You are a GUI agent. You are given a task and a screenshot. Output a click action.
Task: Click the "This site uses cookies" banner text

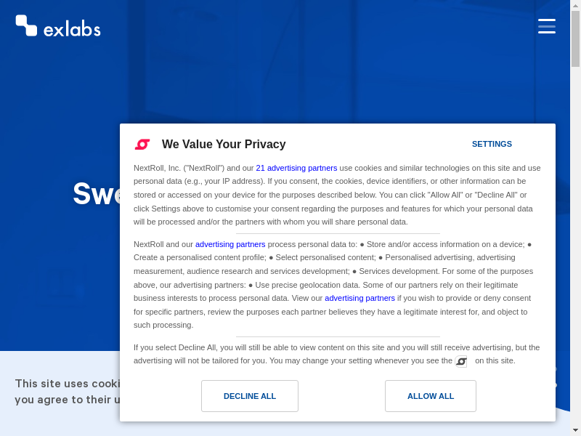click(65, 384)
